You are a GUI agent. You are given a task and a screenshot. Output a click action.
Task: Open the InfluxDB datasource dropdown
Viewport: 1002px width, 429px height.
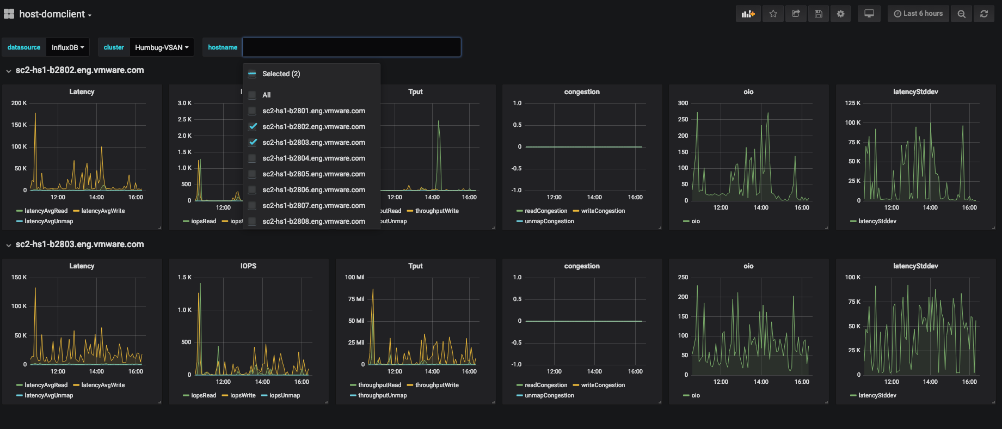pyautogui.click(x=68, y=47)
